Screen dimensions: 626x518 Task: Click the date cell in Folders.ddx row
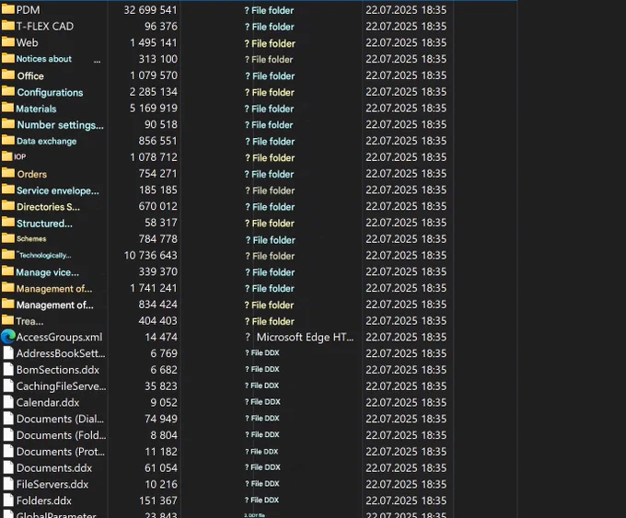pyautogui.click(x=406, y=501)
